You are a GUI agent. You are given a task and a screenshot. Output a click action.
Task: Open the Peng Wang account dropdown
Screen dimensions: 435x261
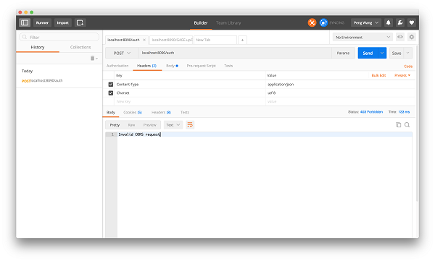(366, 22)
